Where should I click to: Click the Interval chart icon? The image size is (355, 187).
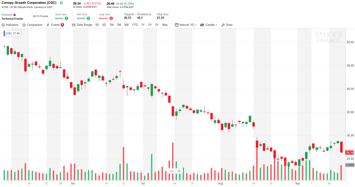pos(177,25)
